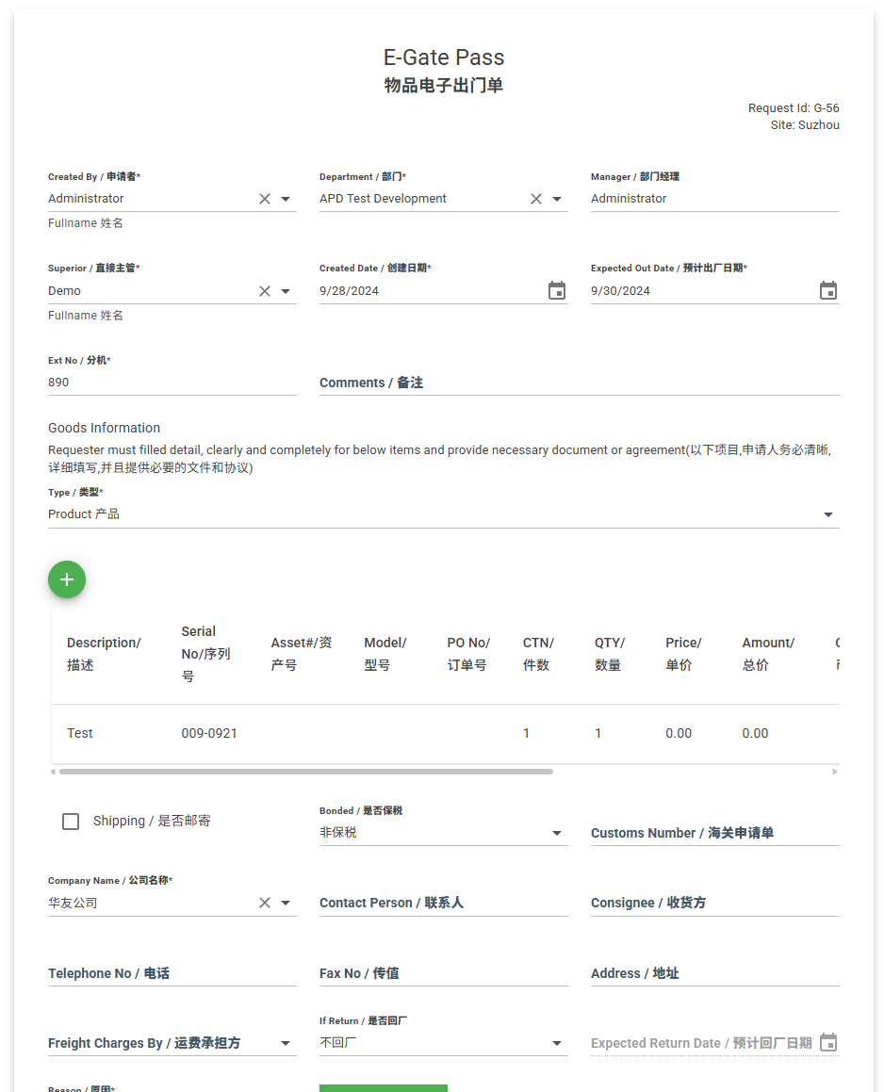Clear the Company Name selection
The width and height of the screenshot is (884, 1092).
pos(265,903)
